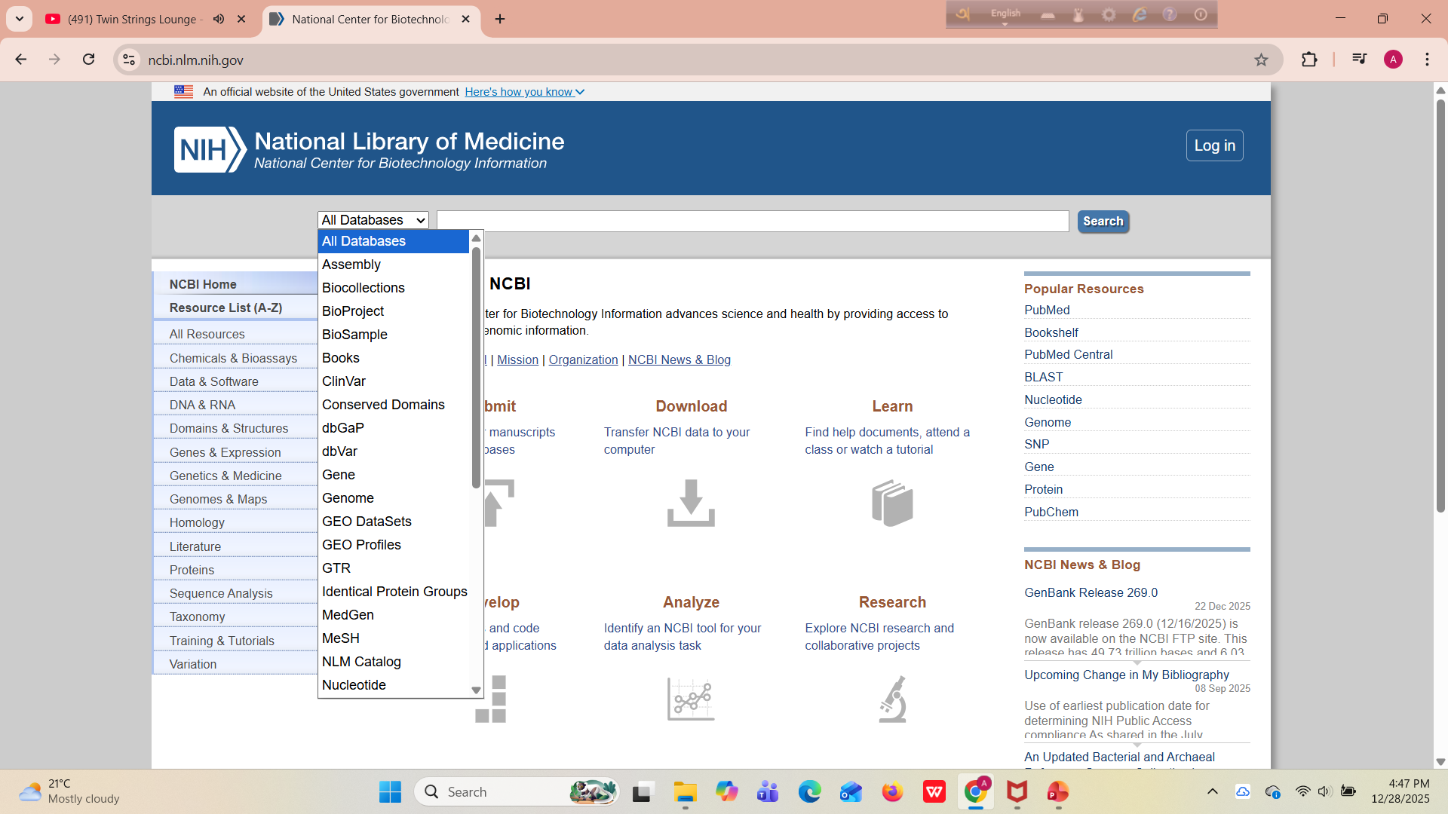
Task: Choose ClinVar in the dropdown list
Action: click(x=344, y=381)
